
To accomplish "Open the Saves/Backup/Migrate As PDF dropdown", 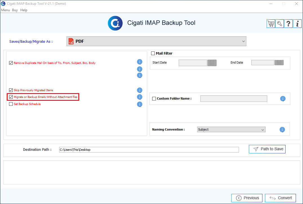I will (156, 41).
